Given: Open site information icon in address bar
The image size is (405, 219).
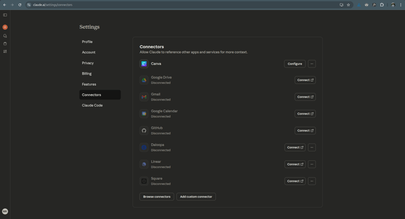Looking at the screenshot, I should coord(29,5).
